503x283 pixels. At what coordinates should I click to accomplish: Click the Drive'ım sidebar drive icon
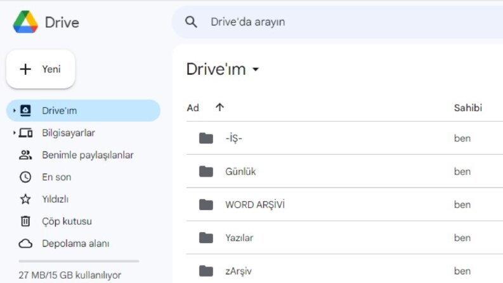25,110
